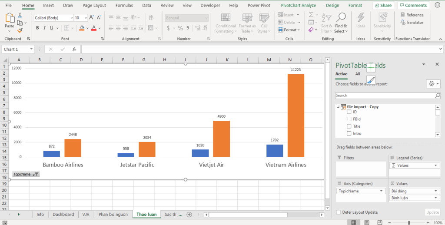Image resolution: width=445 pixels, height=225 pixels.
Task: Open the Bài đăng values field dropdown
Action: (x=435, y=191)
